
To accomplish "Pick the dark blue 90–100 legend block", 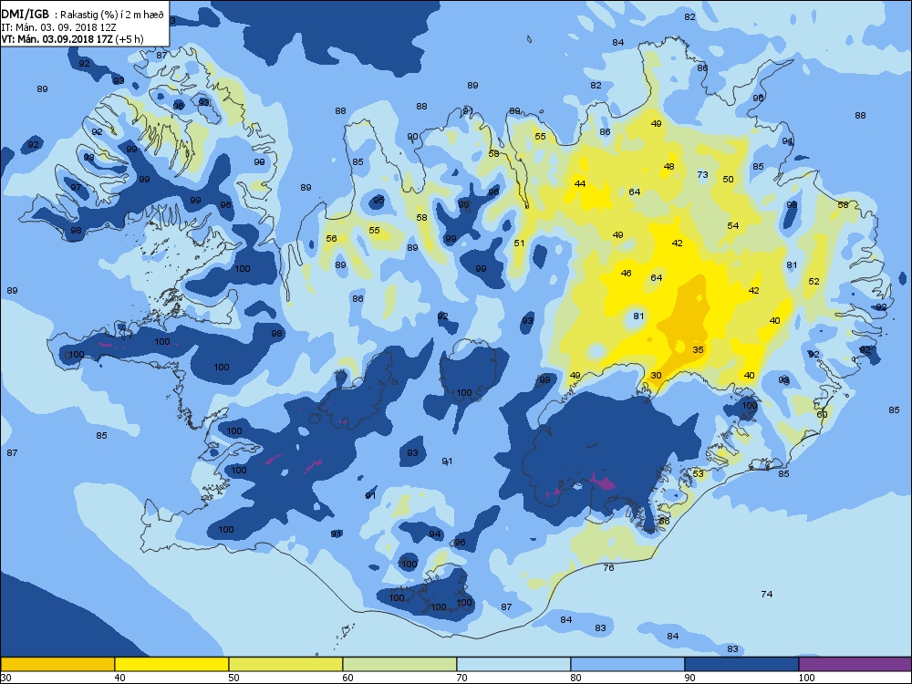I will [741, 664].
